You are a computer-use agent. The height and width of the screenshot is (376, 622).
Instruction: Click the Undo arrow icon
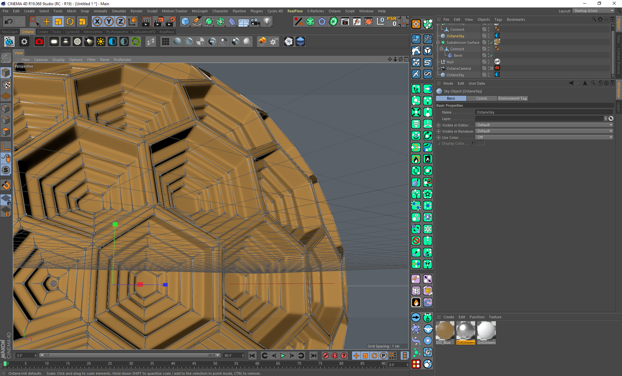(9, 22)
